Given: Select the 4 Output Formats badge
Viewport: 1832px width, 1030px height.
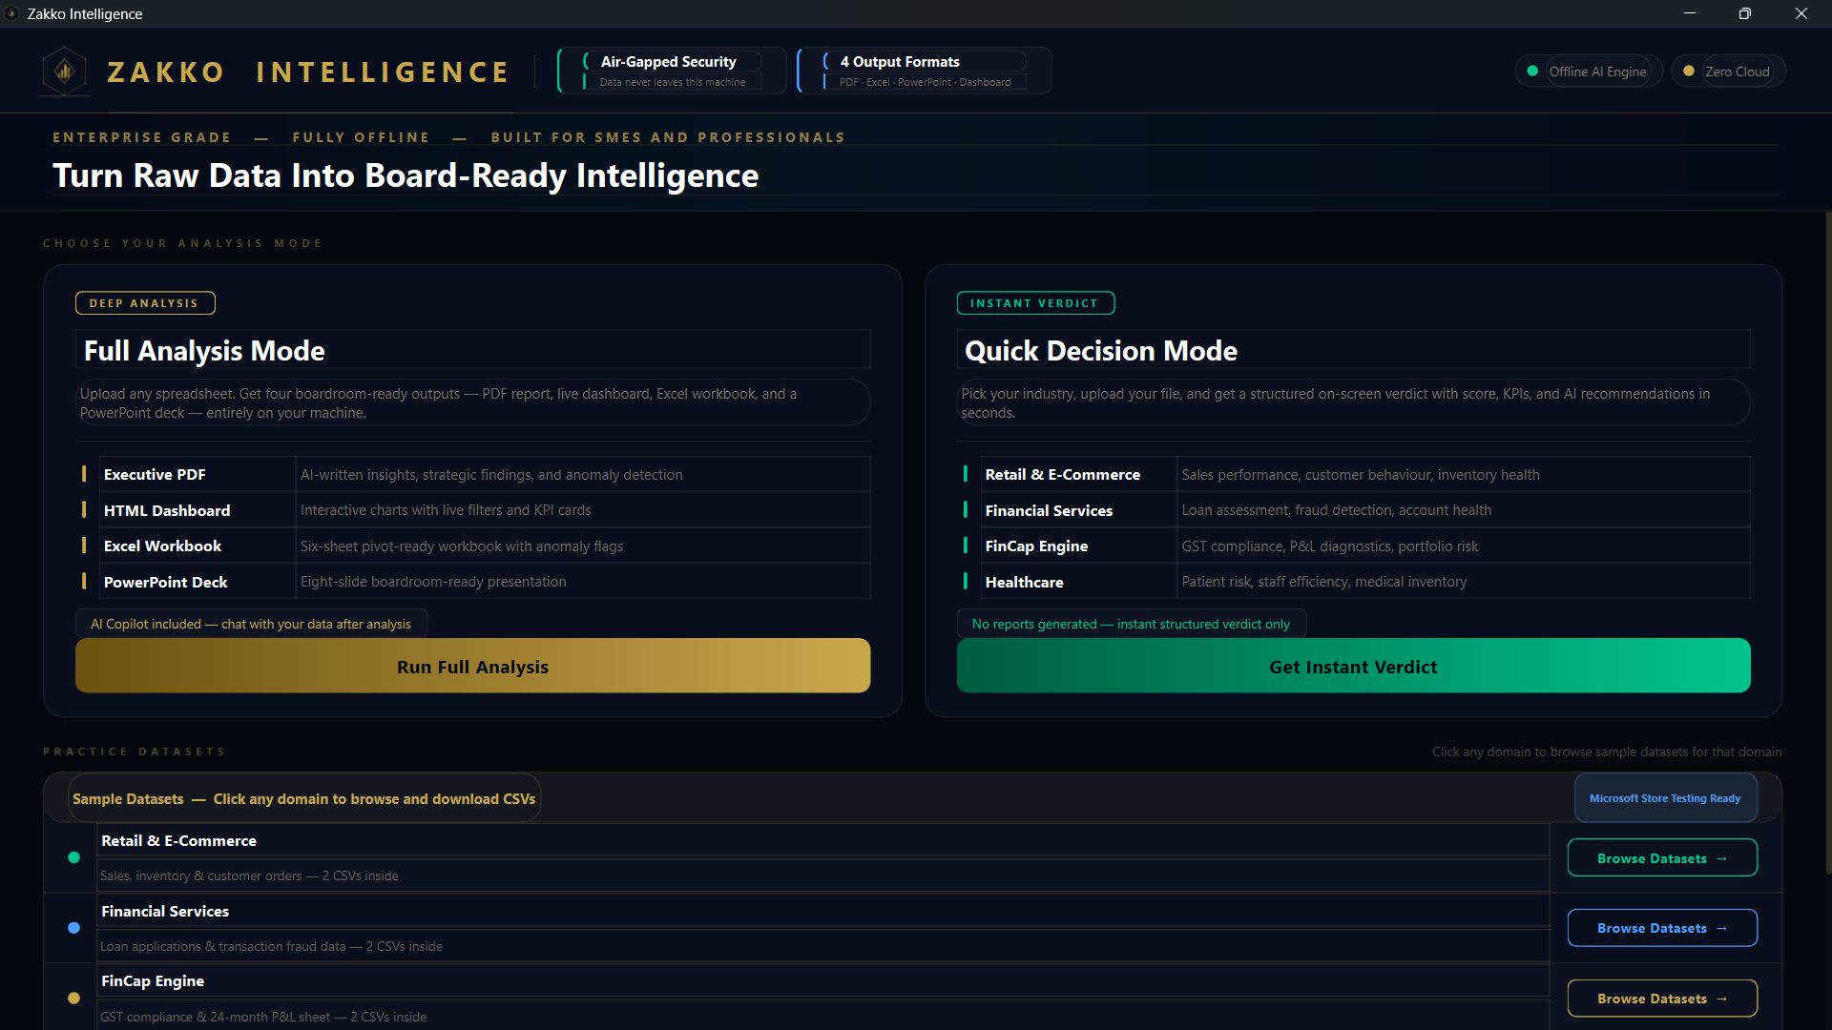Looking at the screenshot, I should (924, 71).
